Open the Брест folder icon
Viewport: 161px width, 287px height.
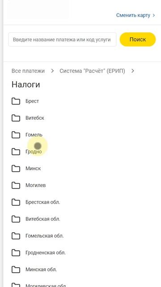tap(16, 101)
